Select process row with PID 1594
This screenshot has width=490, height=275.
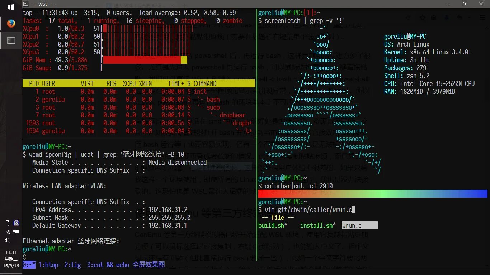(139, 131)
